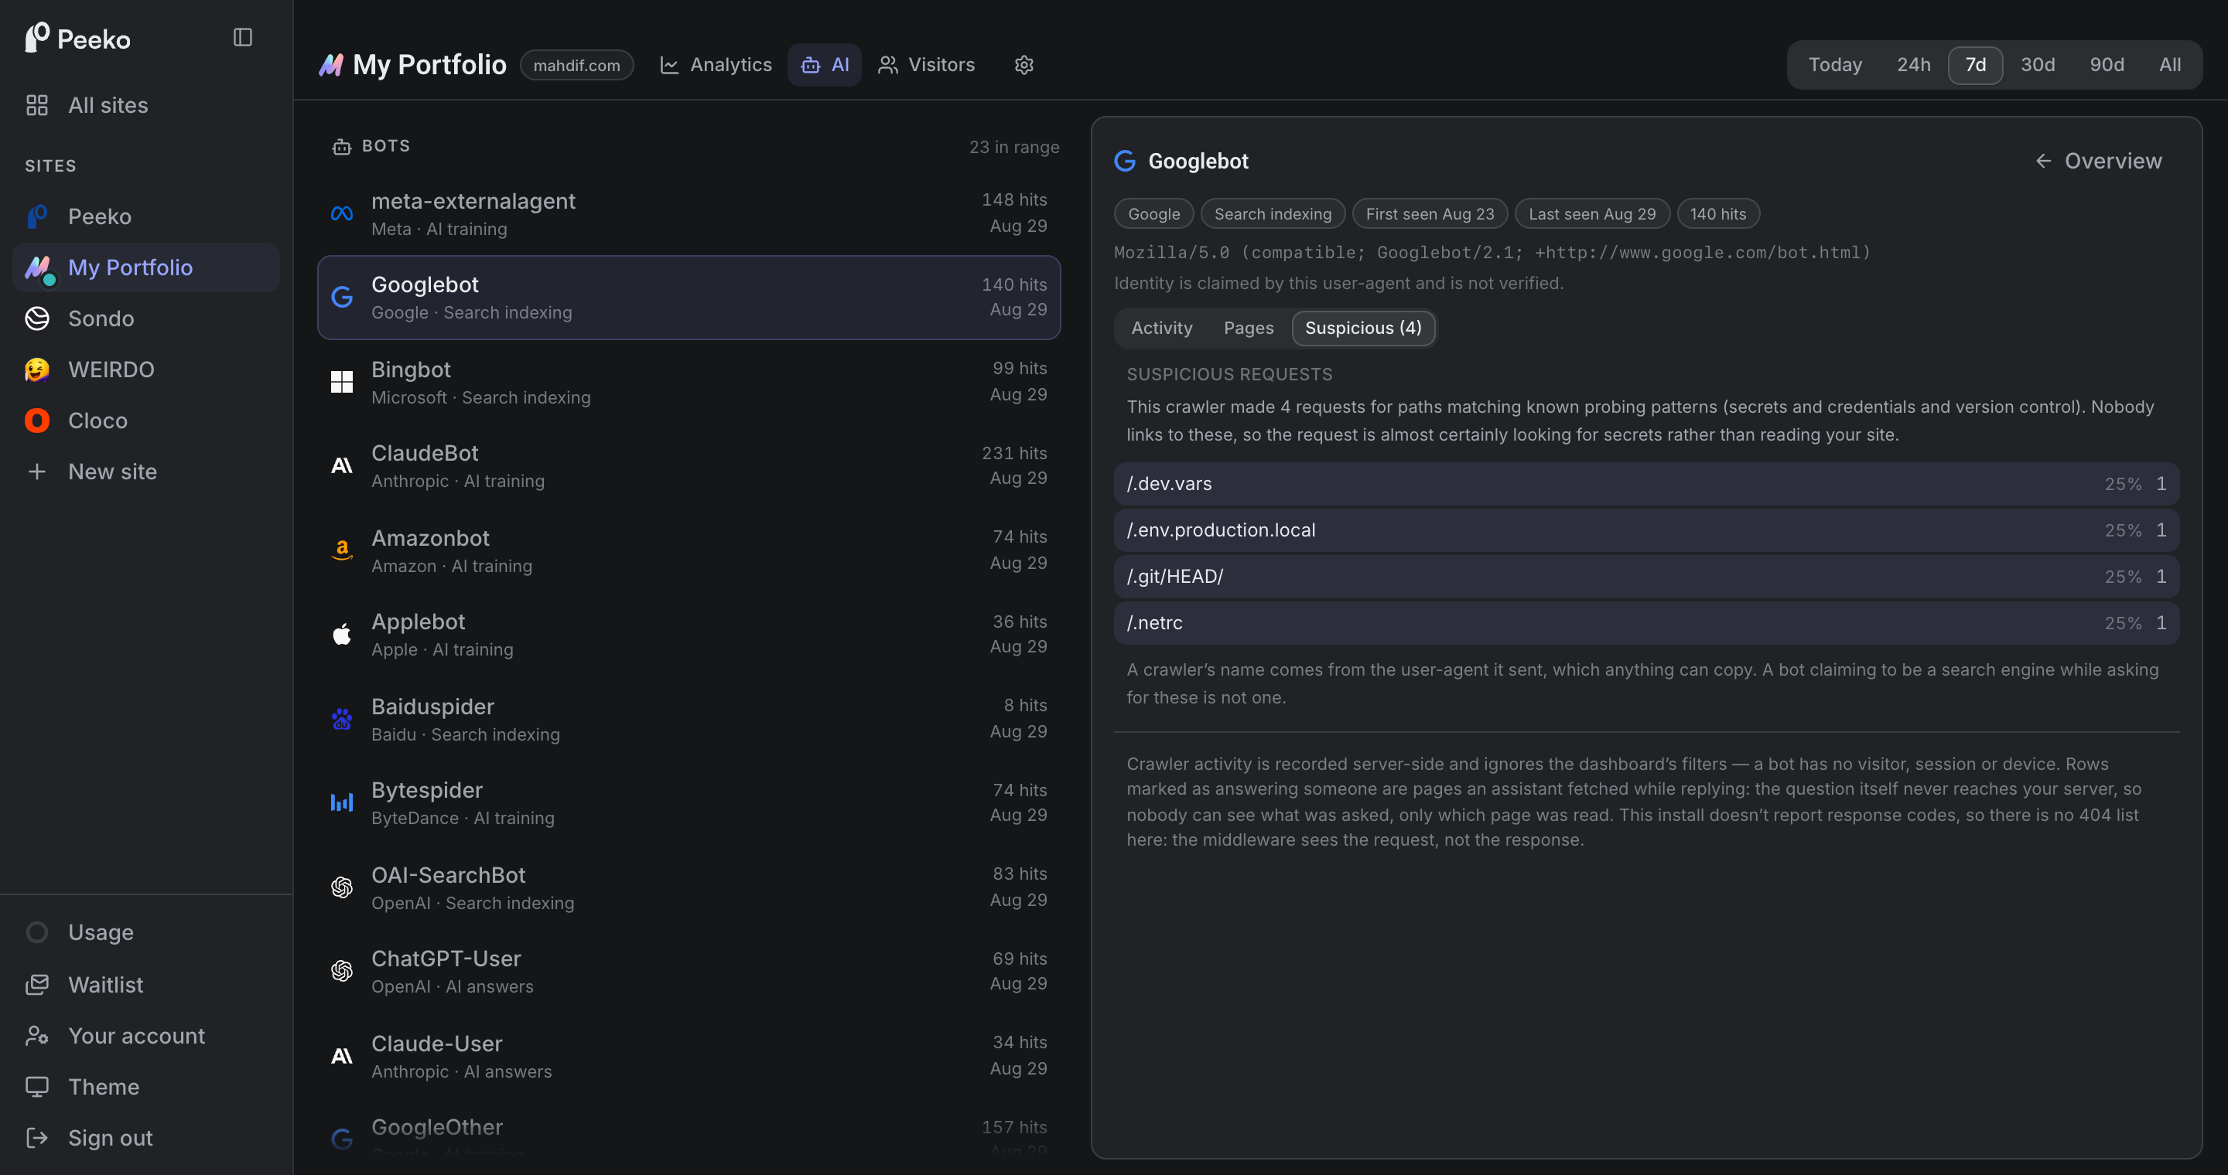Open the Analytics tab

tap(716, 65)
